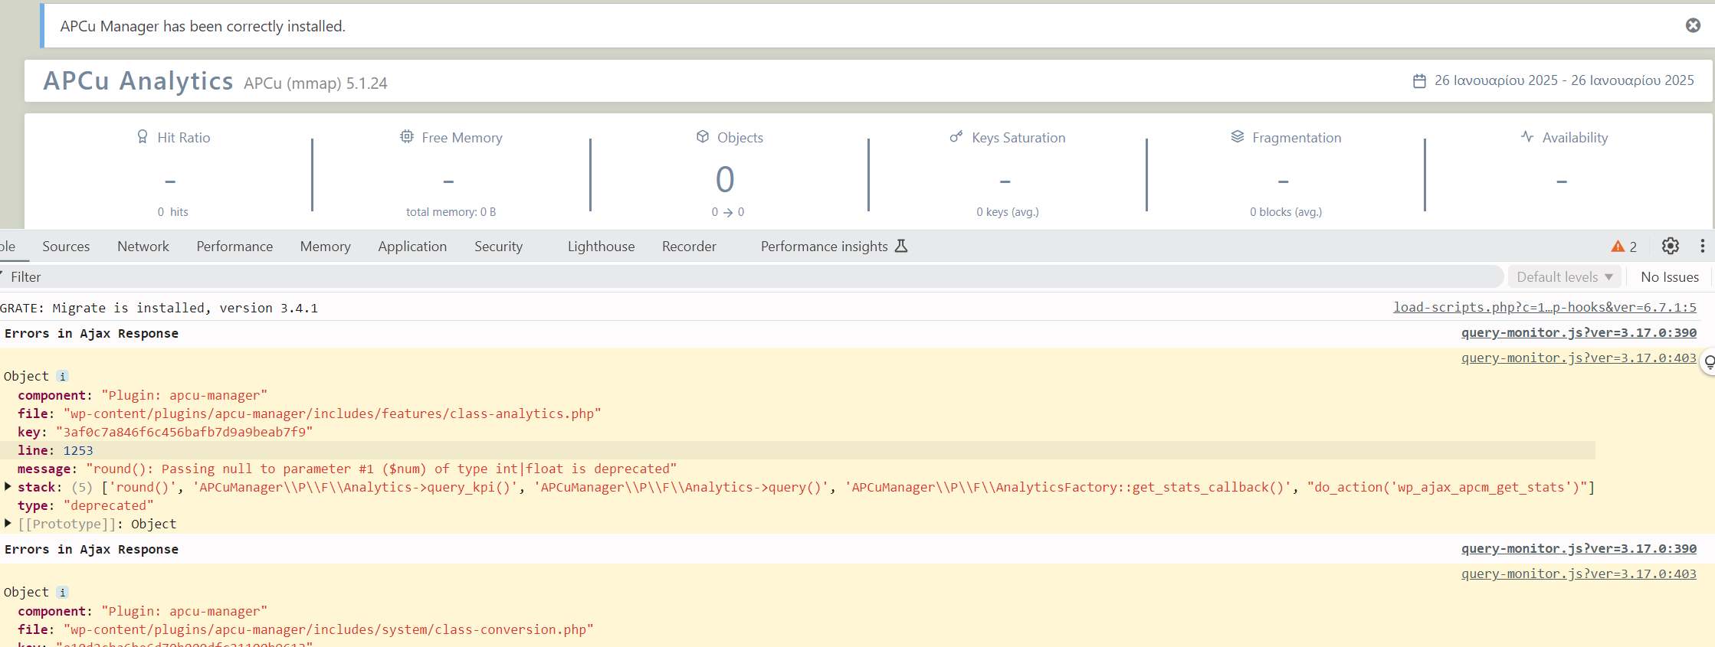
Task: Dismiss the APCu Manager installed notice
Action: pyautogui.click(x=1693, y=25)
